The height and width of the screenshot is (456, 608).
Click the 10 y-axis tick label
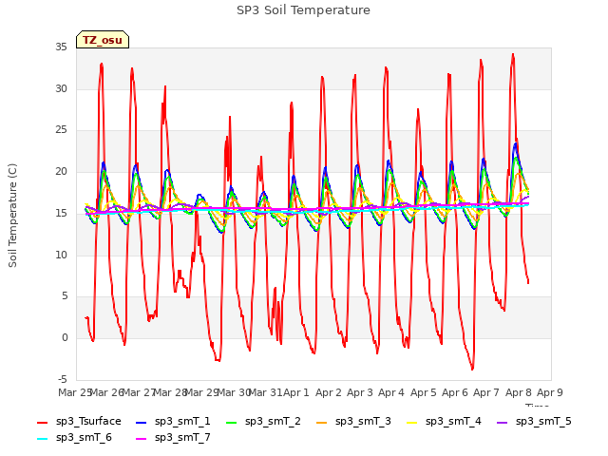61,255
